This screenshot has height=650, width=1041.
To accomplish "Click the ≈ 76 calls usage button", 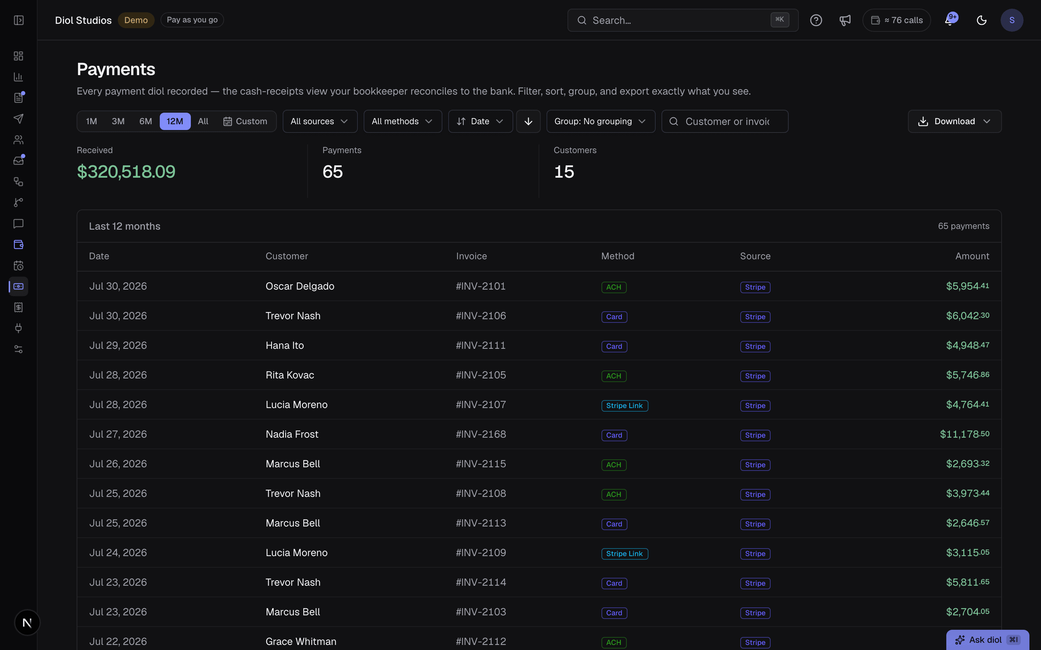I will [x=896, y=20].
